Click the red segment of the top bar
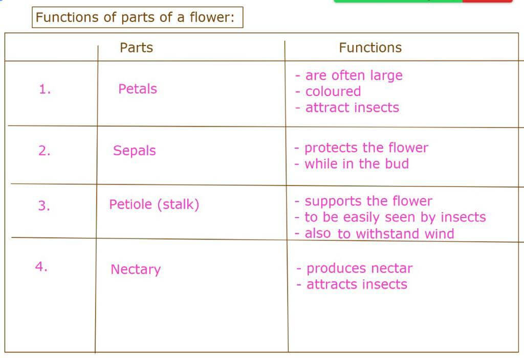Image resolution: width=524 pixels, height=358 pixels. coord(487,1)
